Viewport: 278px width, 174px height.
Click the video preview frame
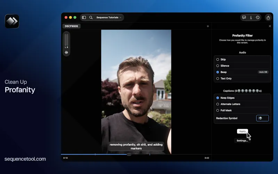pos(136,92)
